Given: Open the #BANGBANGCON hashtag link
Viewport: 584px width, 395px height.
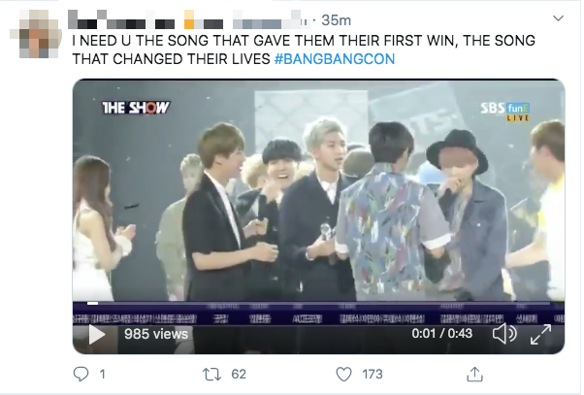Looking at the screenshot, I should coord(334,59).
